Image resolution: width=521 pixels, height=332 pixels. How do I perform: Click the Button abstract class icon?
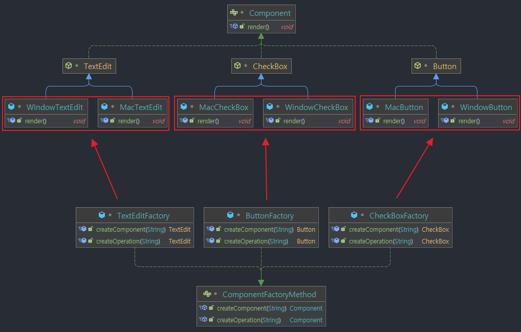[418, 65]
